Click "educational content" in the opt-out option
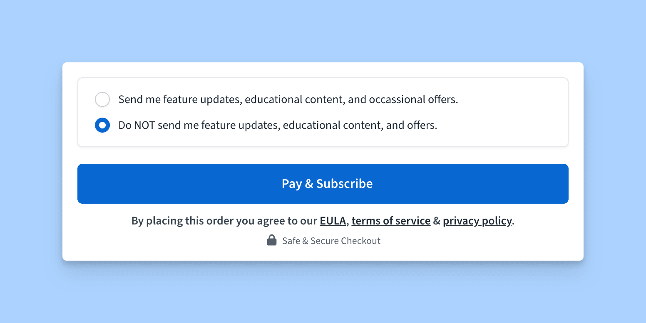The width and height of the screenshot is (646, 323). [332, 125]
